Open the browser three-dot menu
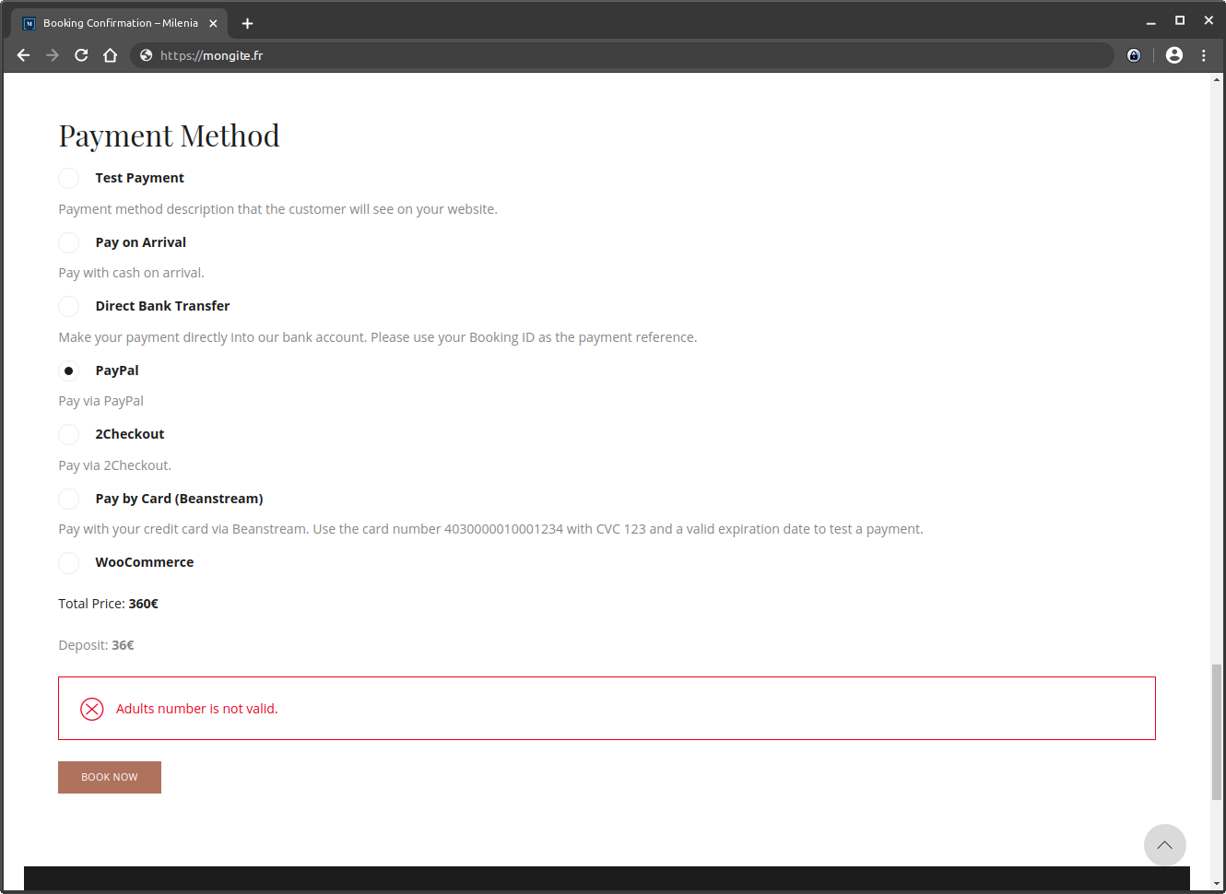 point(1204,55)
